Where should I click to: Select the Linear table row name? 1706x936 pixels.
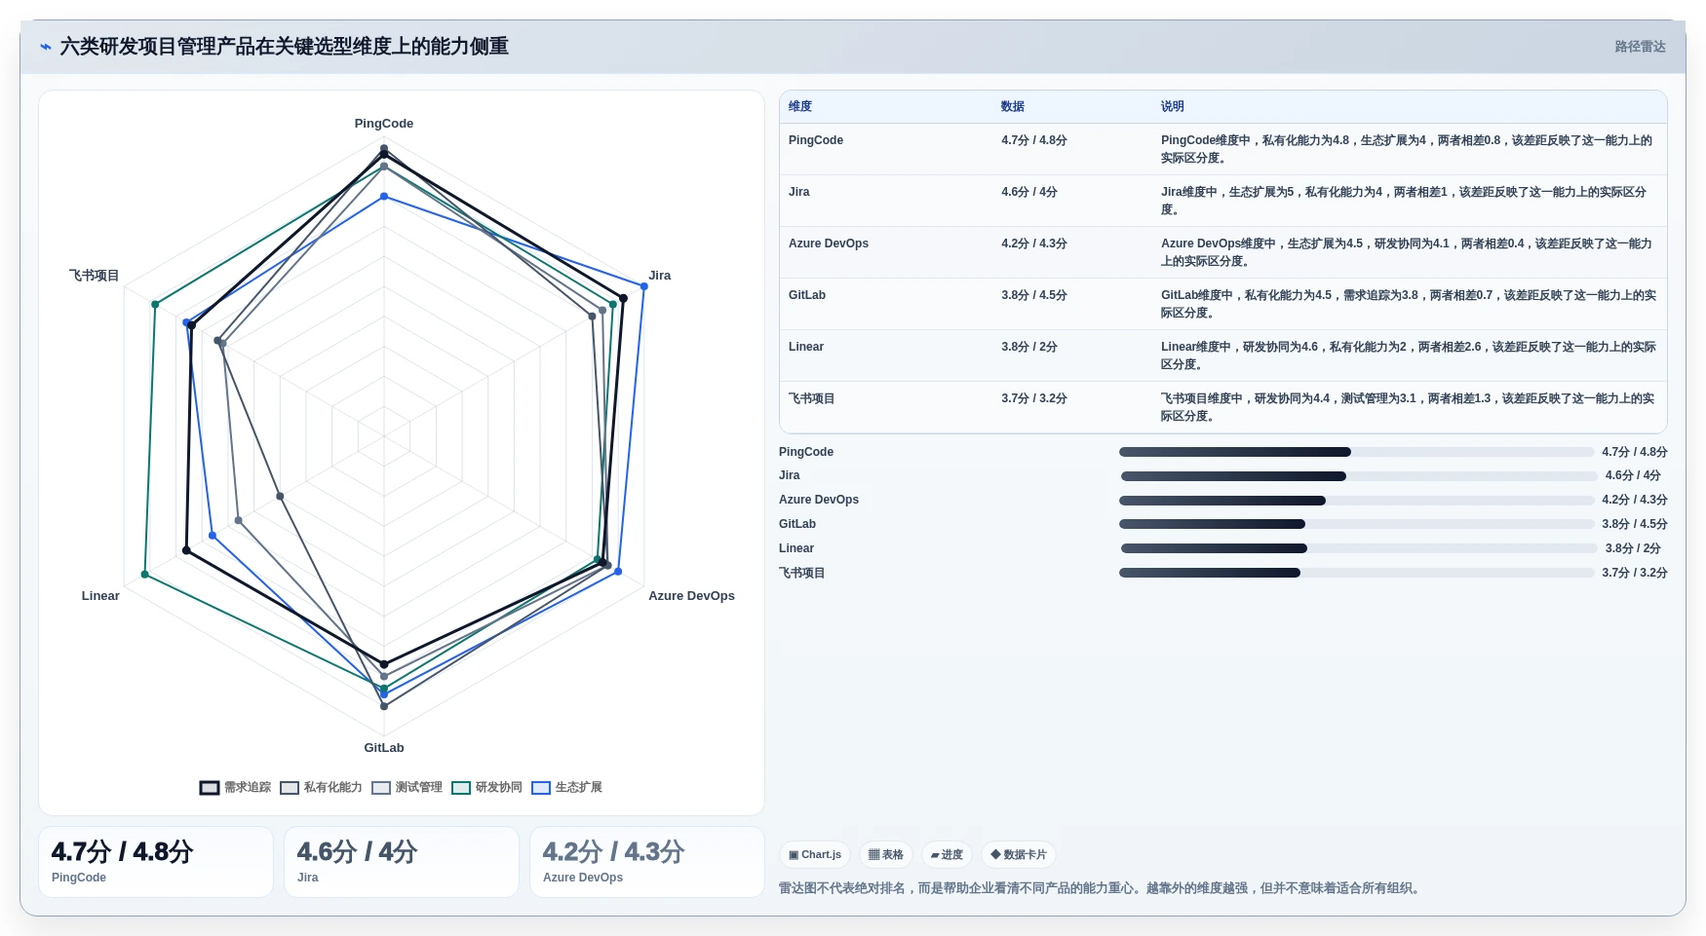click(x=806, y=347)
